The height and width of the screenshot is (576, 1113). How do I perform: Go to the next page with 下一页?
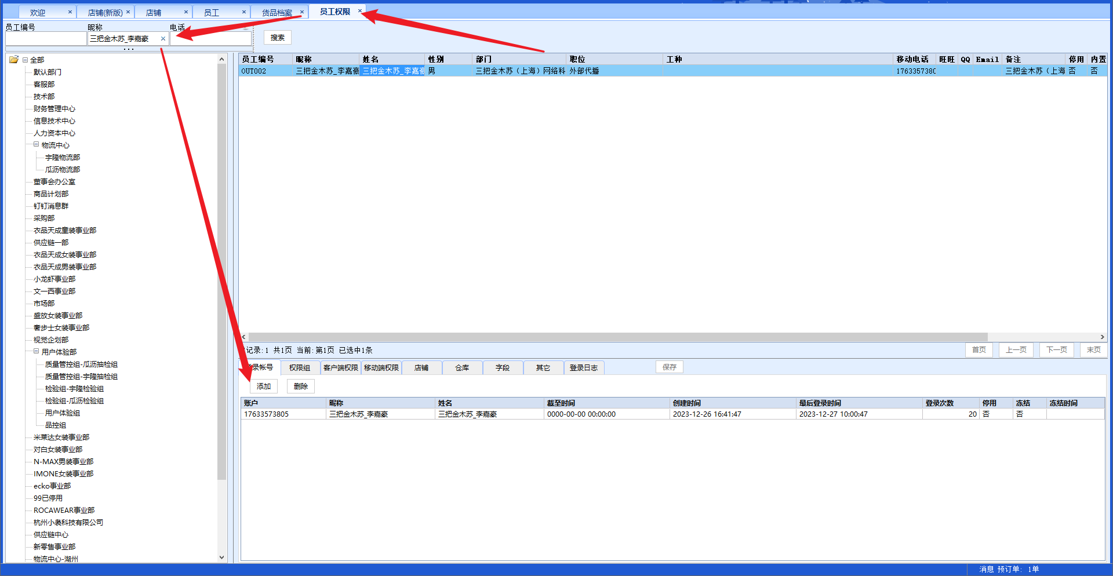pos(1056,349)
